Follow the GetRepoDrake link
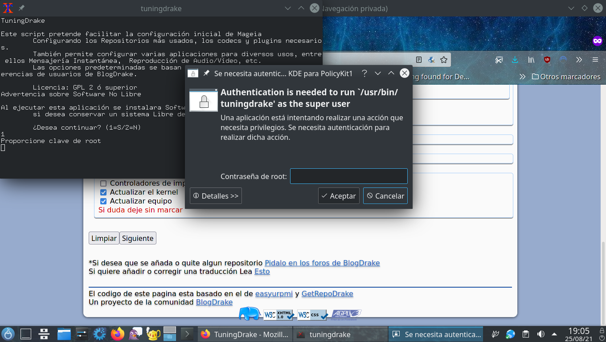 pos(328,293)
